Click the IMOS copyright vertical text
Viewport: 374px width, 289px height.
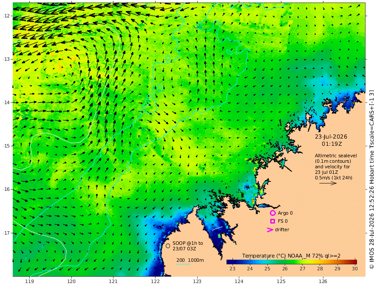coord(371,179)
